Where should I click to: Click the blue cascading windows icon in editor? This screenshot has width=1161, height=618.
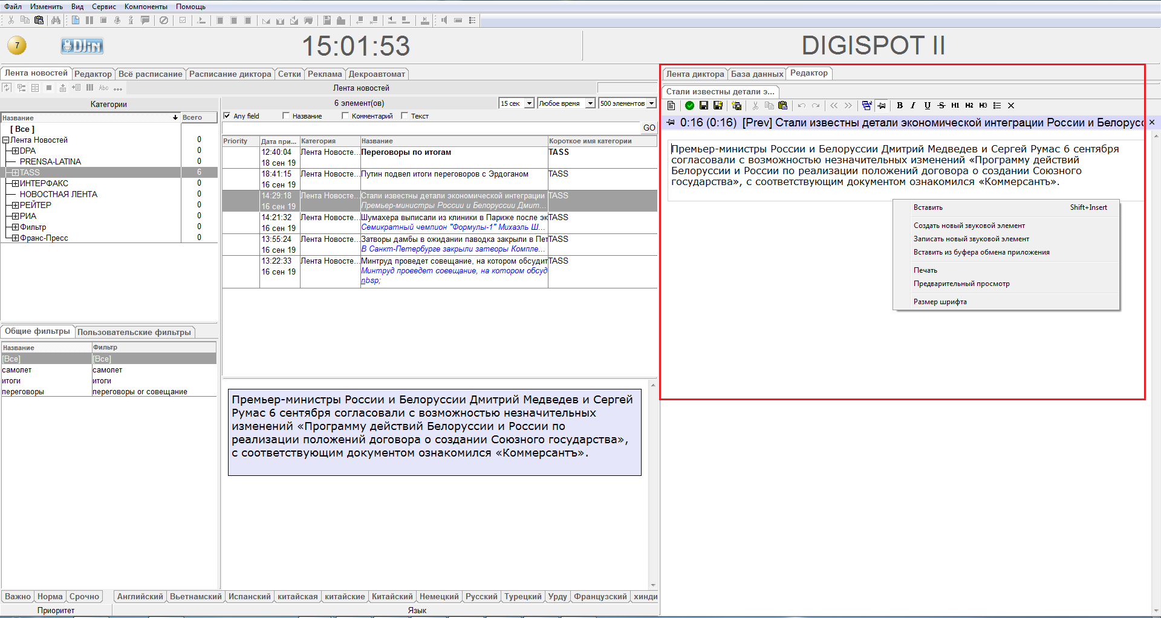point(867,105)
